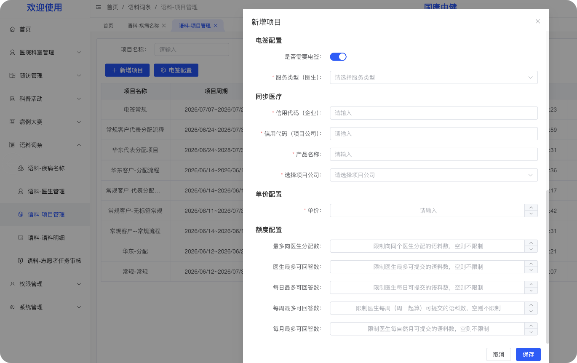Image resolution: width=577 pixels, height=363 pixels.
Task: Click the 华东-分配 table cell
Action: pyautogui.click(x=135, y=251)
